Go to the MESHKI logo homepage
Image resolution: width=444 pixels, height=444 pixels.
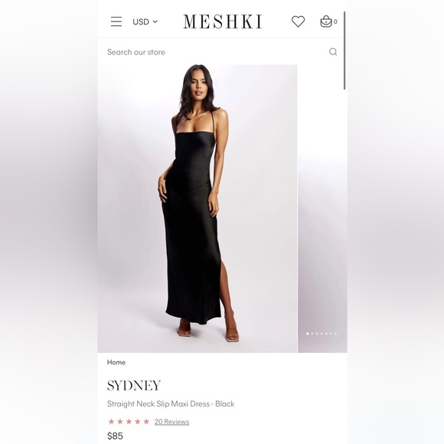click(x=223, y=21)
